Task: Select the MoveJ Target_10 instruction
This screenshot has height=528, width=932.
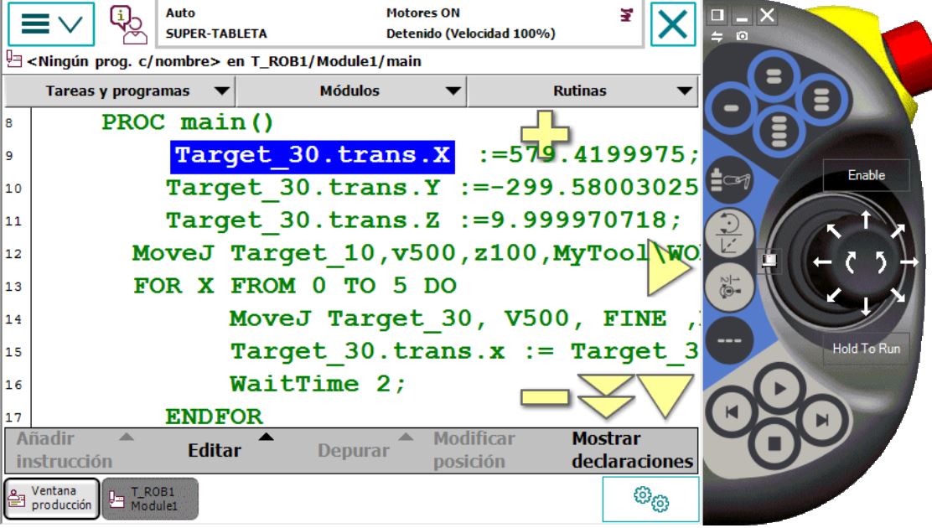Action: (x=416, y=253)
